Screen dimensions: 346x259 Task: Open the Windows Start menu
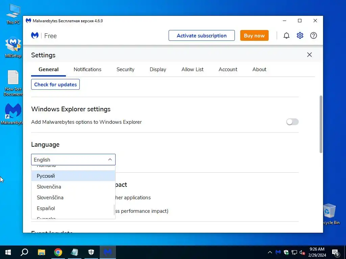pyautogui.click(x=8, y=252)
